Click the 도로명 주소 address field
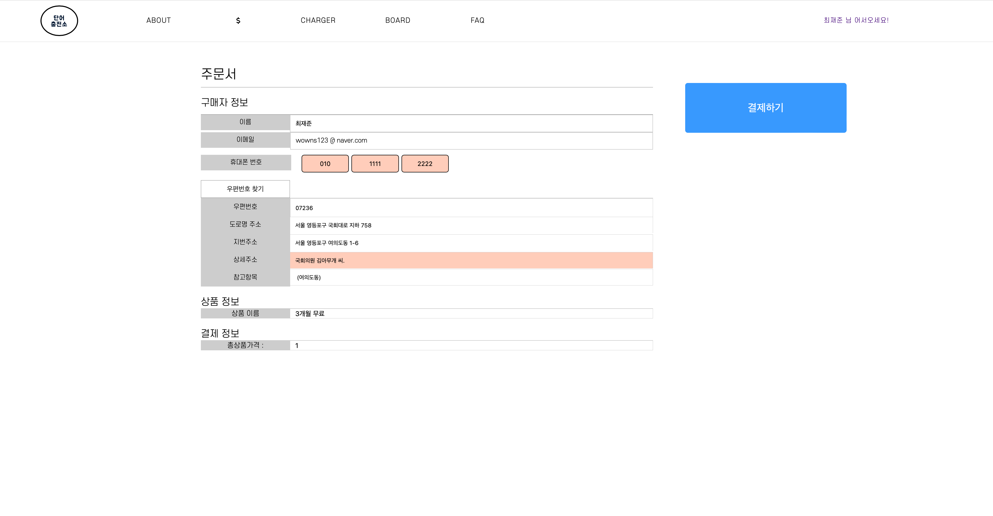The height and width of the screenshot is (516, 993). 471,225
